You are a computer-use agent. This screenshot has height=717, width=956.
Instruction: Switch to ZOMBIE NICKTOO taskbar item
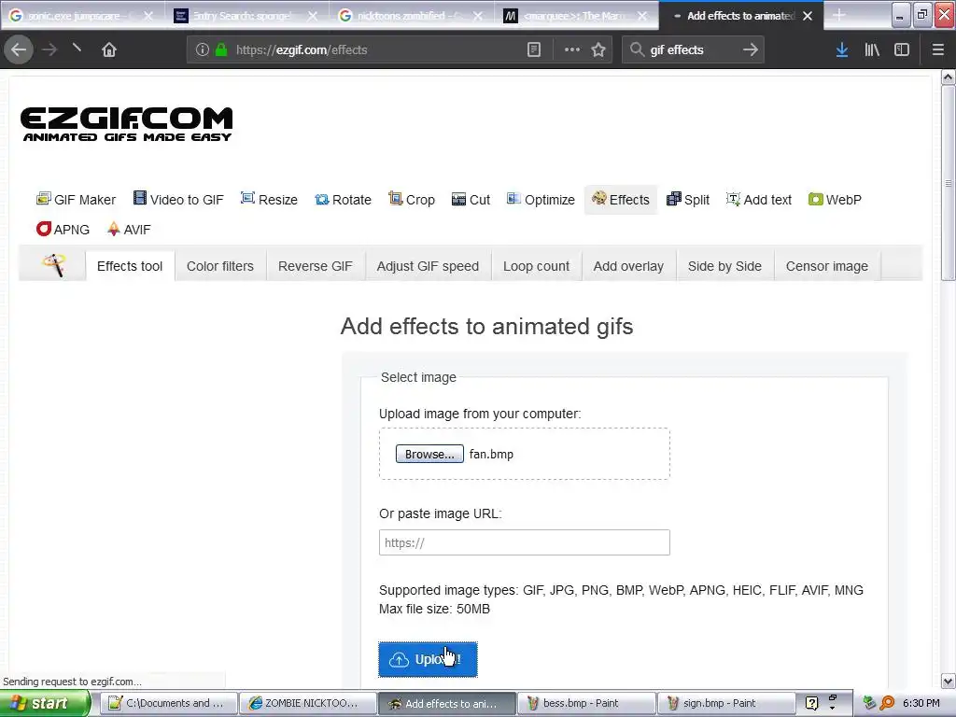click(307, 703)
